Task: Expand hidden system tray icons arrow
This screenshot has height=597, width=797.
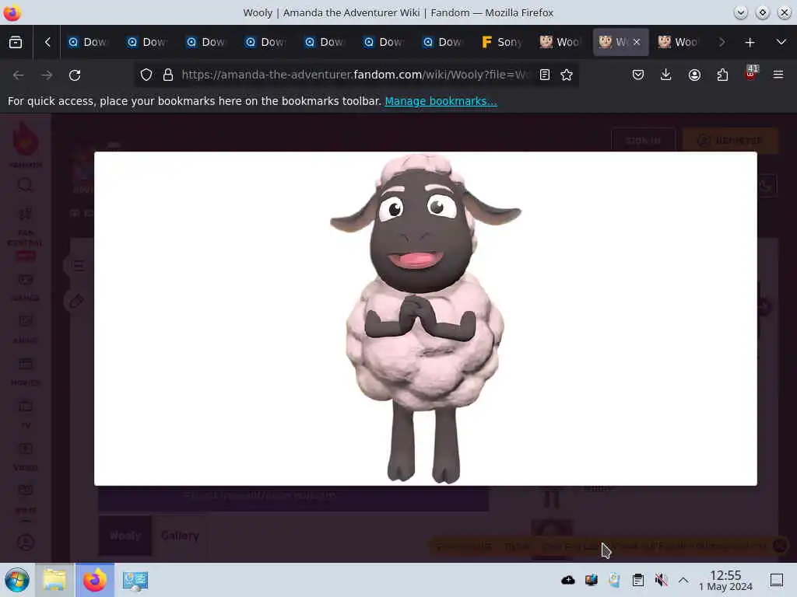Action: 683,580
